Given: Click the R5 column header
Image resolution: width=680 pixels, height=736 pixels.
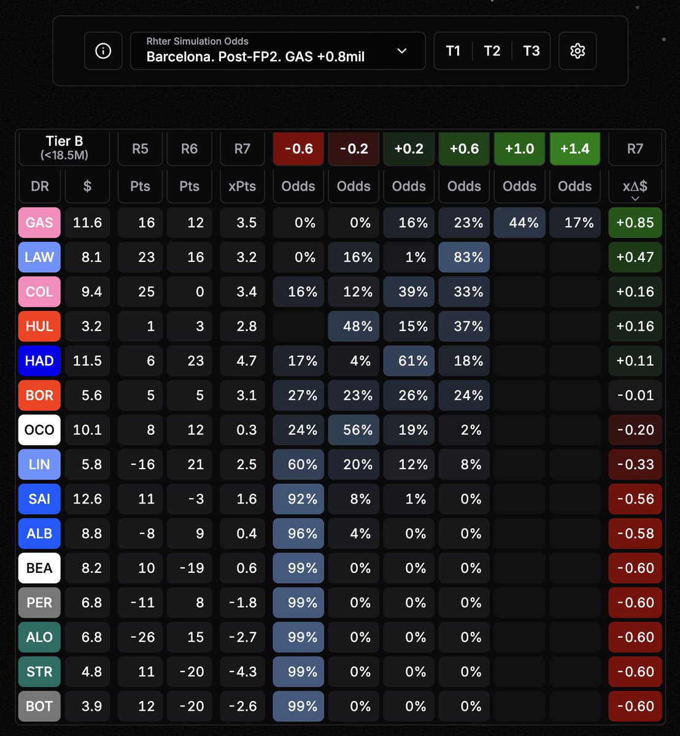Looking at the screenshot, I should (140, 149).
